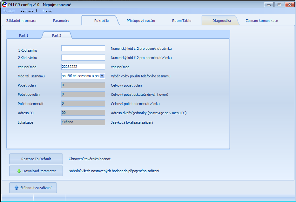Click the Adresa DJ field showing 00

pos(83,113)
